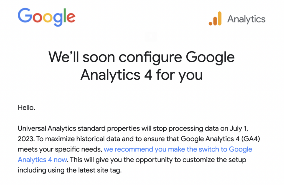
Task: Click the 'We'll soon configure Google' headline line
Action: (141, 57)
